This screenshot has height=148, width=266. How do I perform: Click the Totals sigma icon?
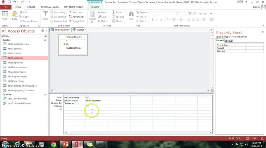tap(117, 12)
